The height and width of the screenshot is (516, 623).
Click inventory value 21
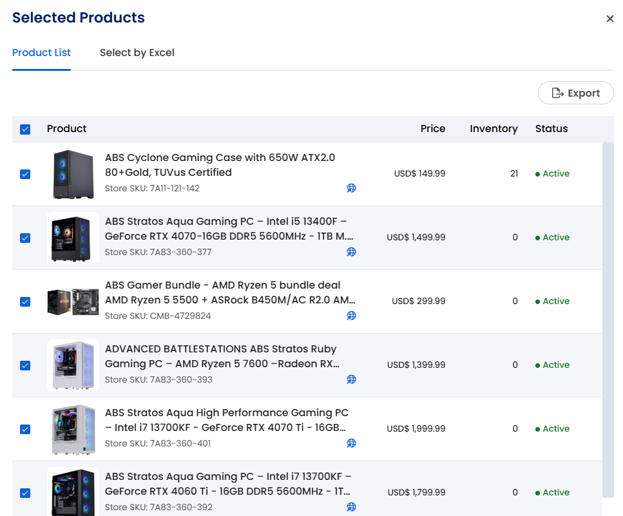tap(514, 173)
